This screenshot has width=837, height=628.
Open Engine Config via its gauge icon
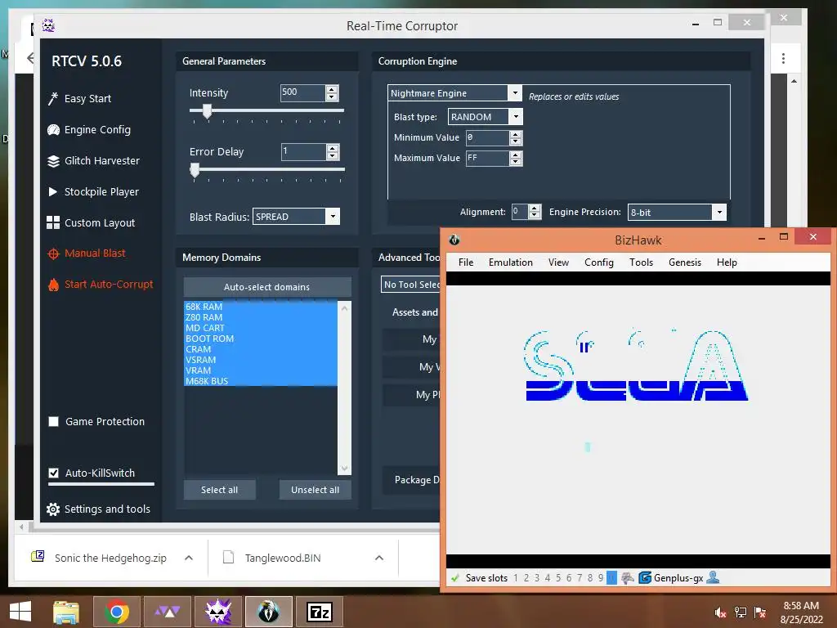tap(53, 130)
